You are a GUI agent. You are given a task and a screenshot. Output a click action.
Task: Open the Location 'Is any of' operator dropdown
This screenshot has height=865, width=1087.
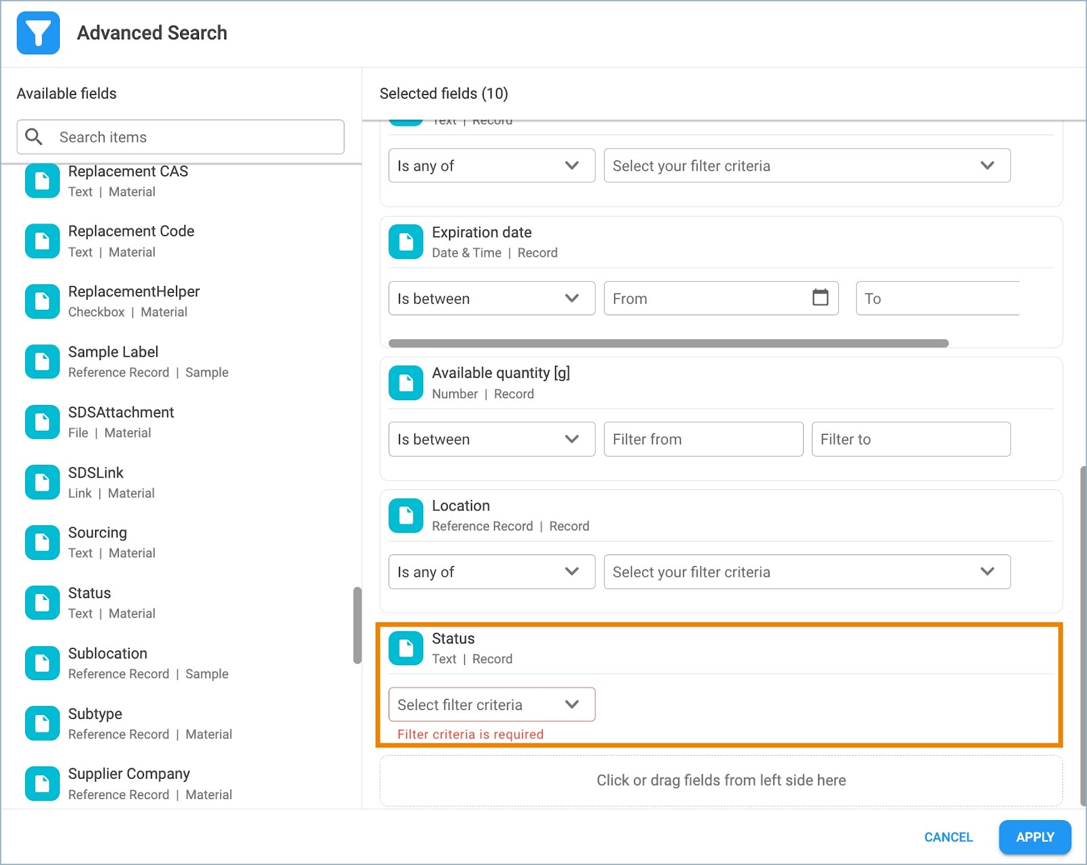tap(492, 571)
